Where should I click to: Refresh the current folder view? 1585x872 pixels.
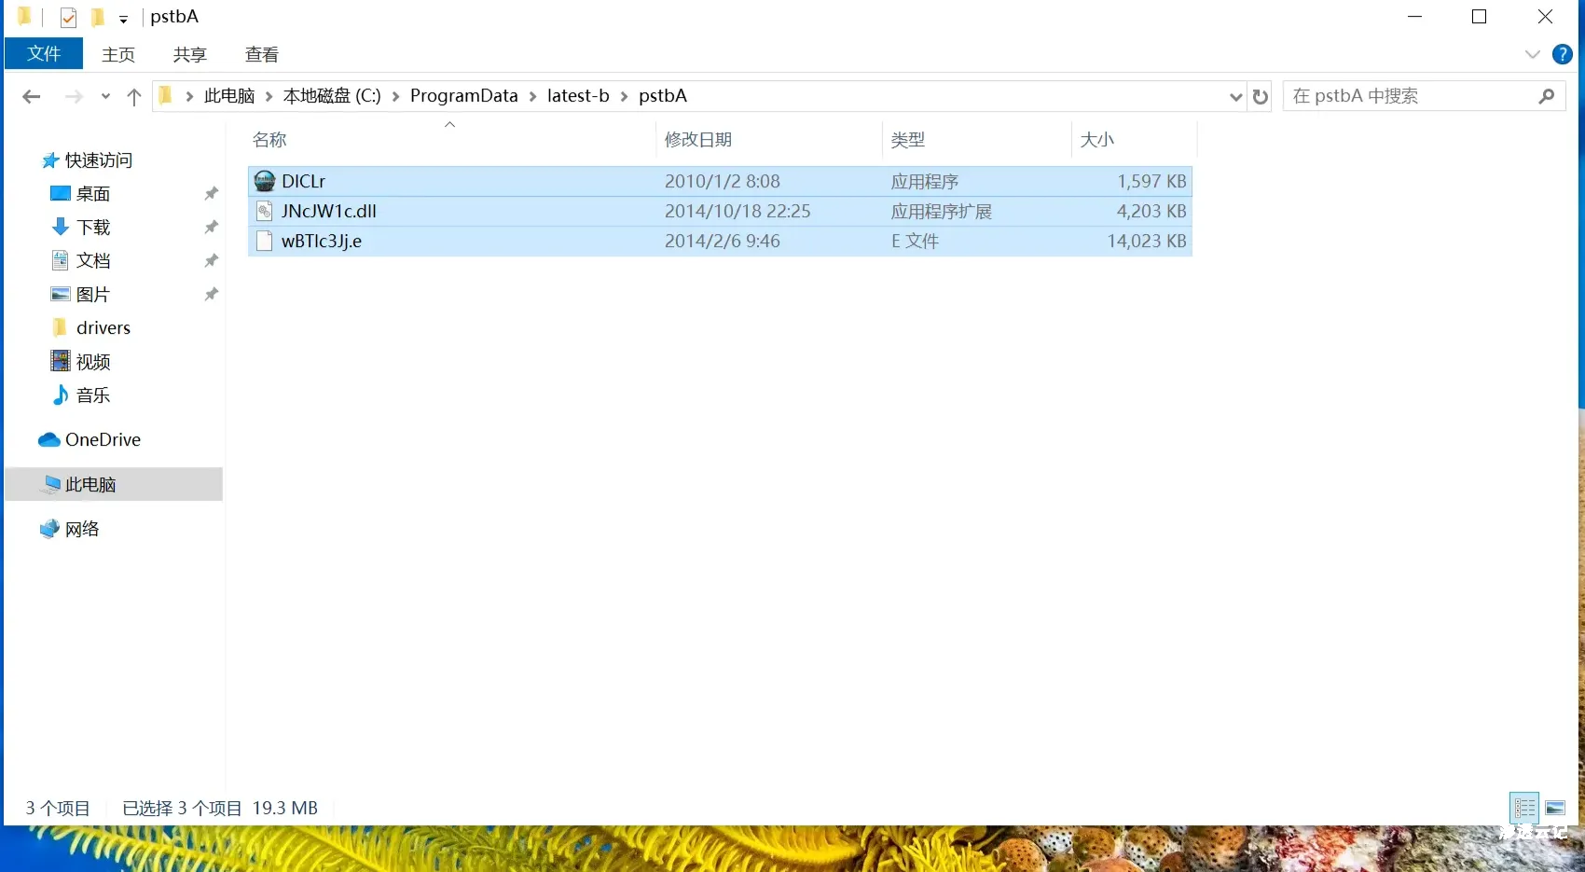pos(1261,96)
